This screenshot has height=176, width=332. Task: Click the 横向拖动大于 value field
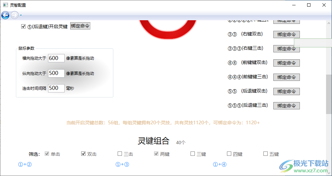point(56,58)
